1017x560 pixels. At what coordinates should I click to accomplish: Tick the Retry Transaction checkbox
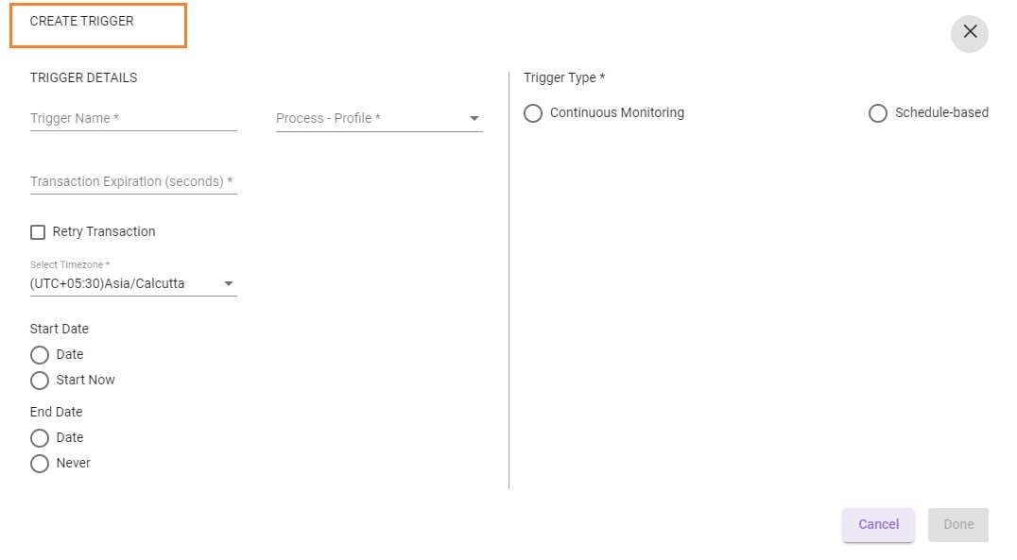pyautogui.click(x=38, y=232)
